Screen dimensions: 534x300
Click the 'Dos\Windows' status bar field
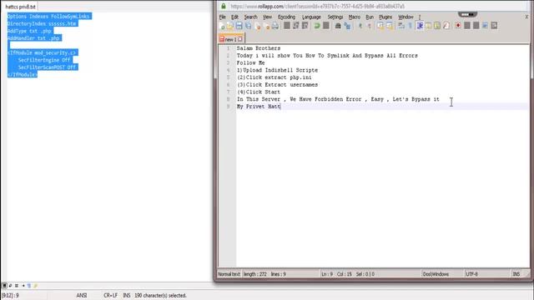tap(436, 274)
